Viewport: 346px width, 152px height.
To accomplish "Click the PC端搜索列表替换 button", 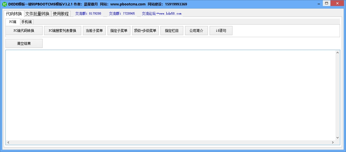I will pos(63,31).
